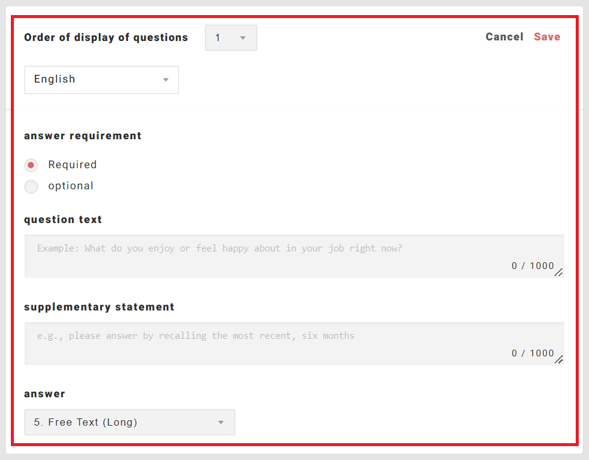Screen dimensions: 589x460
Task: Click the caret icon in the English dropdown
Action: click(x=166, y=80)
